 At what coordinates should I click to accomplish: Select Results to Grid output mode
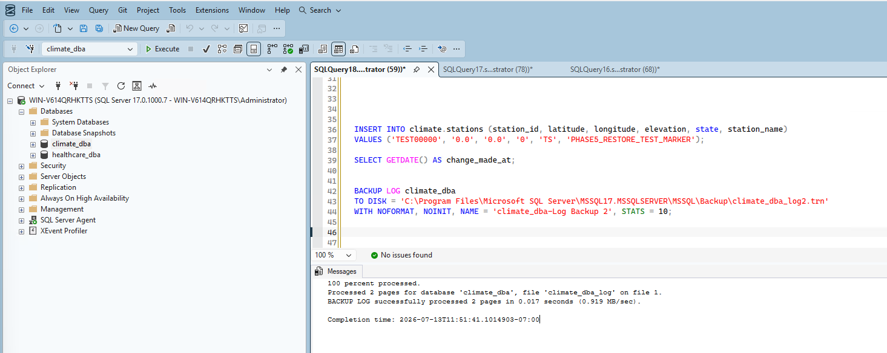tap(338, 49)
